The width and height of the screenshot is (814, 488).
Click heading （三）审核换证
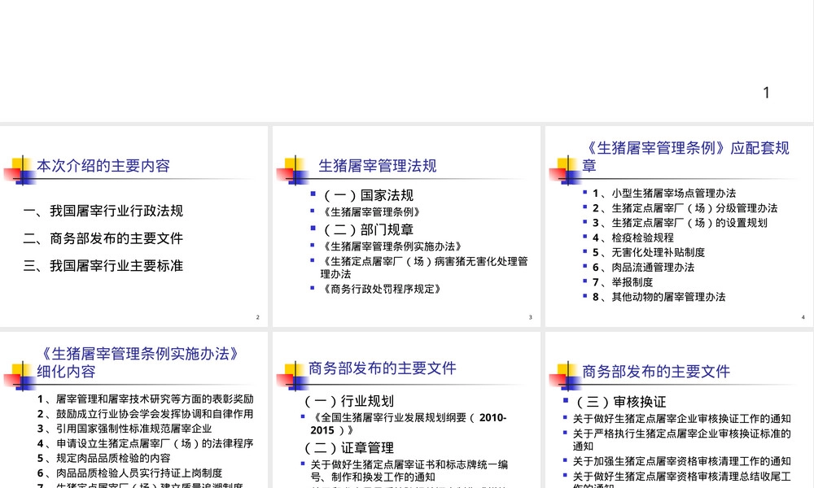619,402
